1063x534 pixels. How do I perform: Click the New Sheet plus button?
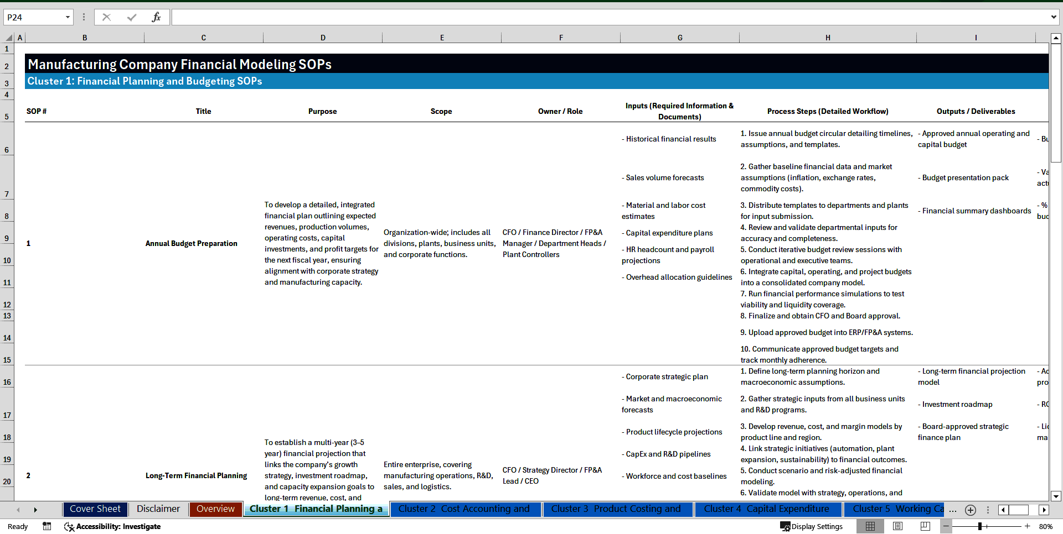point(970,510)
